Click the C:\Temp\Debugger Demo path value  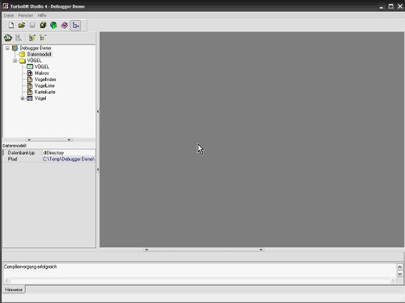69,159
